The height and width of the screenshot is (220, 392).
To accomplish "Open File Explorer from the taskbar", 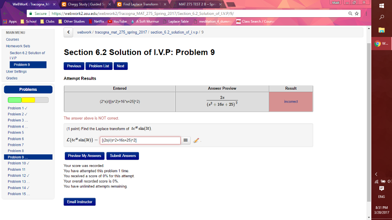I will tap(382, 30).
